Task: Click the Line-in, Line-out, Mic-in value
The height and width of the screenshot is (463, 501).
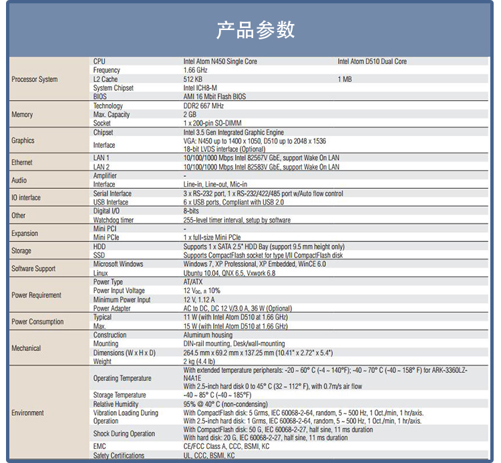Action: tap(215, 185)
